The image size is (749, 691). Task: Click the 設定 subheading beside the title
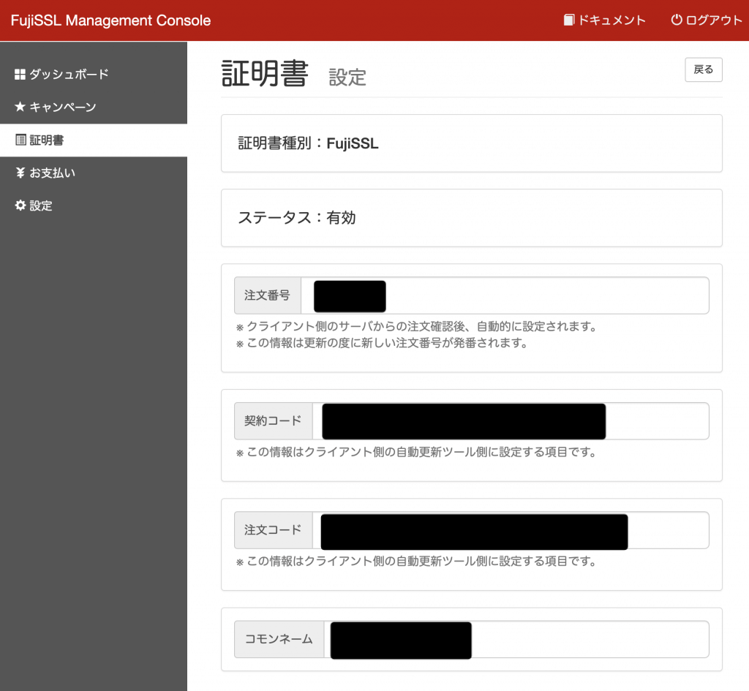[x=347, y=78]
